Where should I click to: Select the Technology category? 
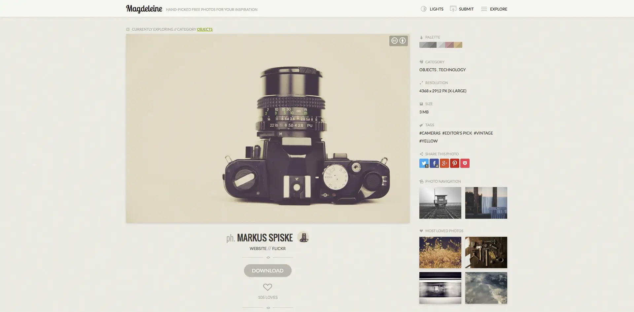(x=452, y=70)
